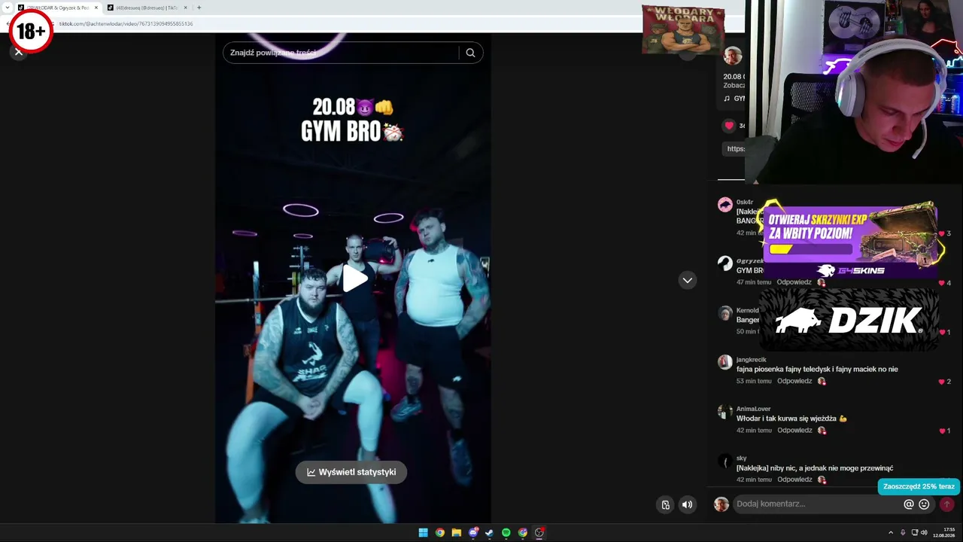
Task: Like jangkrecik's comment
Action: [x=941, y=382]
